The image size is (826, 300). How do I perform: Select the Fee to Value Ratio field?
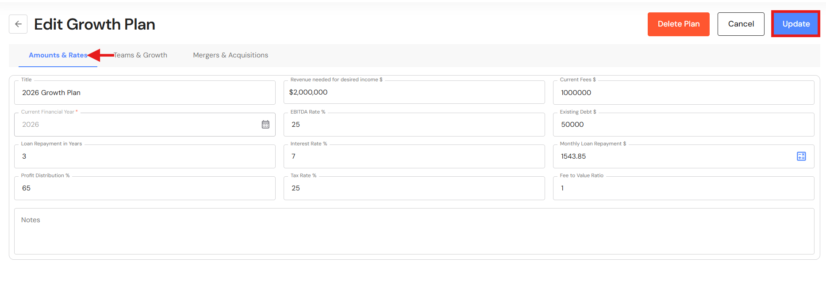683,188
